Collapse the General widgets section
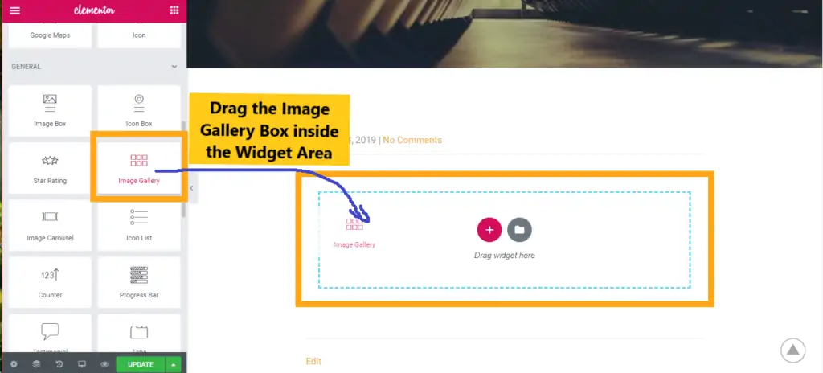This screenshot has width=823, height=373. click(x=174, y=67)
